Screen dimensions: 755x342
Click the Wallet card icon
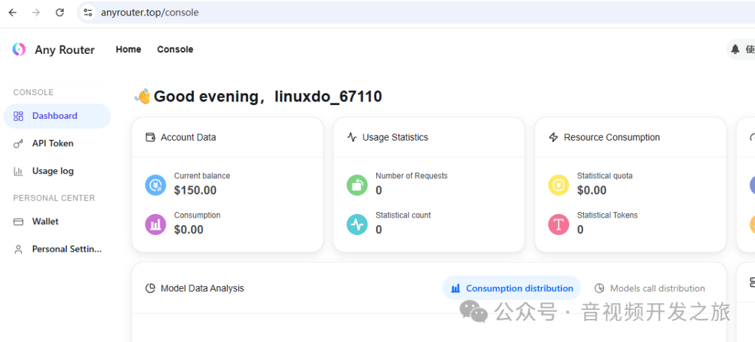(x=18, y=222)
